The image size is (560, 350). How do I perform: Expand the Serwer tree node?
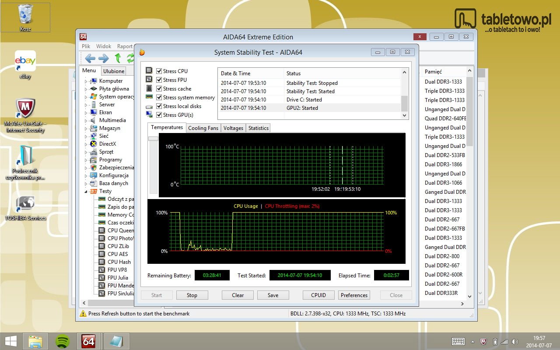click(86, 105)
